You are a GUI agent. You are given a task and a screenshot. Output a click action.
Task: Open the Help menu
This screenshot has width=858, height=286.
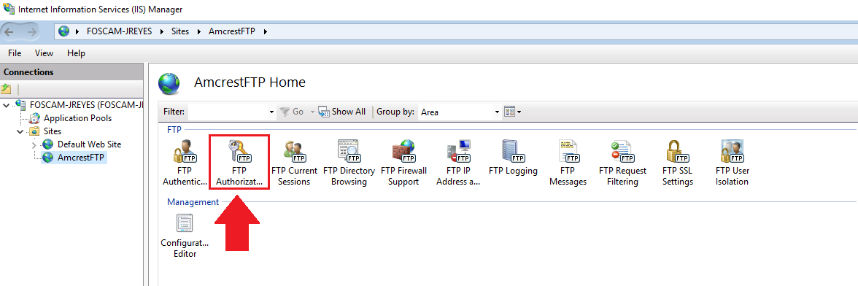pos(76,53)
